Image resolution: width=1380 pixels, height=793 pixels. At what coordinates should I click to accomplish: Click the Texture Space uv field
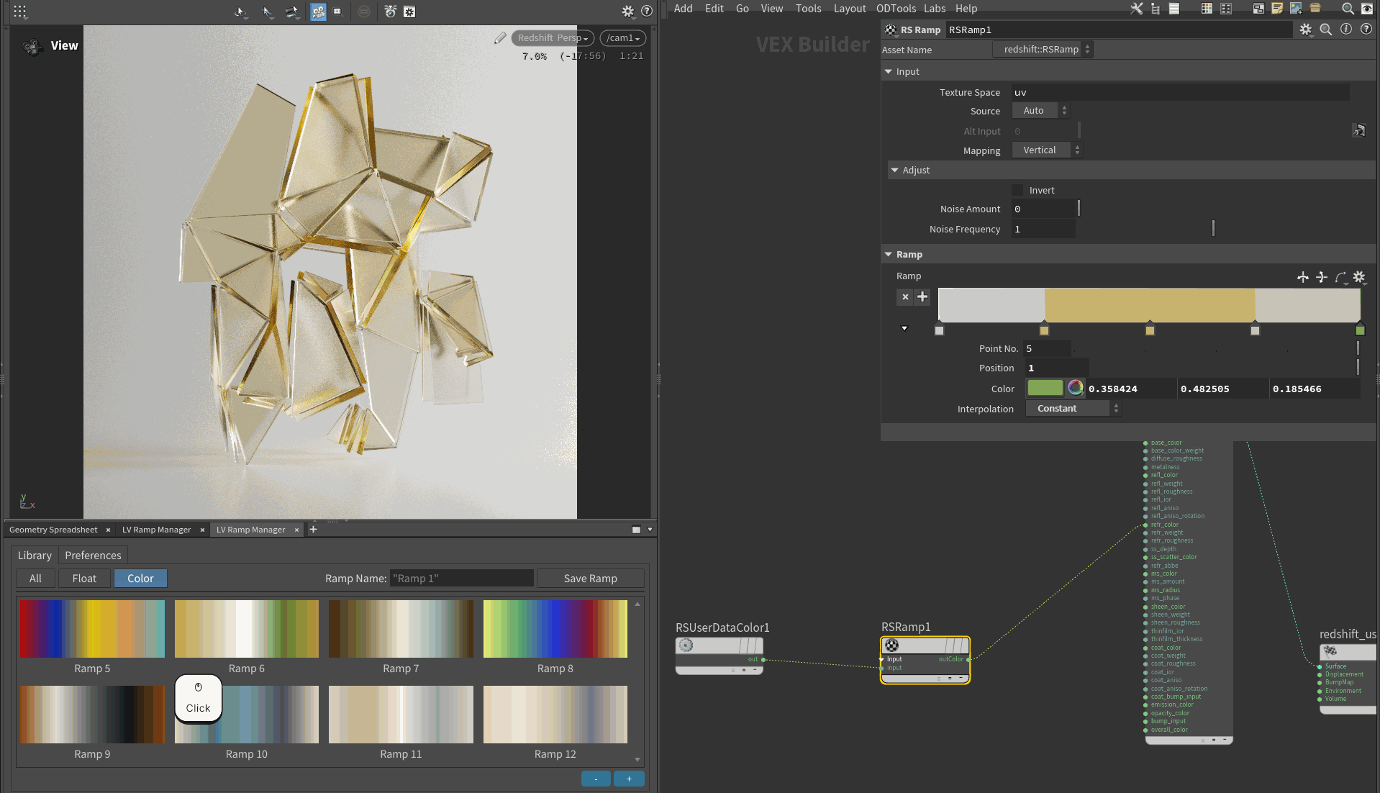1180,92
